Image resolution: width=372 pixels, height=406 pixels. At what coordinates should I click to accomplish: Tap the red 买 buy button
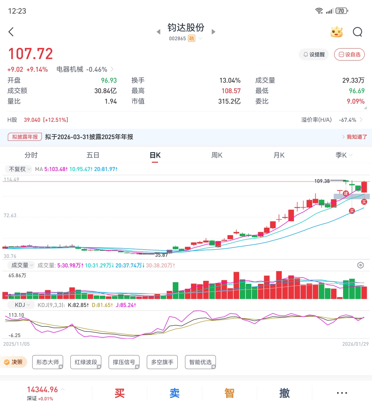[x=120, y=393]
